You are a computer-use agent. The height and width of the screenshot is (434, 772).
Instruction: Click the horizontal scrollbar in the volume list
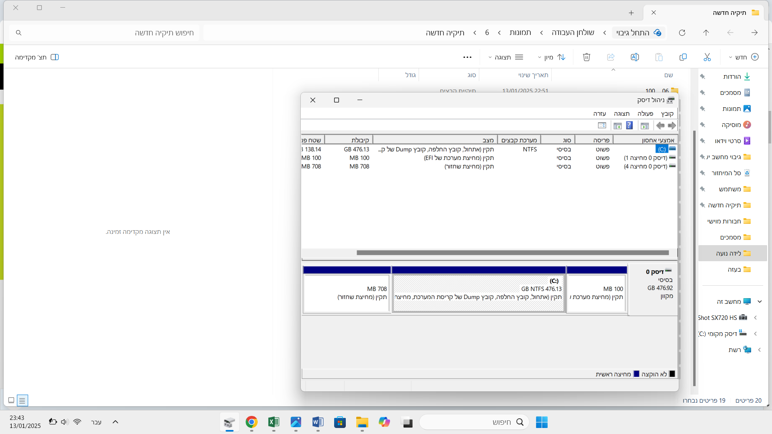tap(512, 253)
